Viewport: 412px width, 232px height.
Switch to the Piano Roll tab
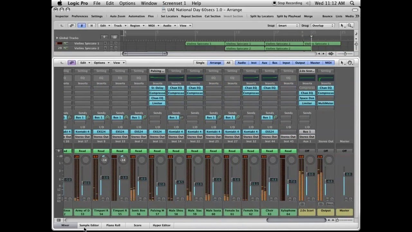point(113,225)
